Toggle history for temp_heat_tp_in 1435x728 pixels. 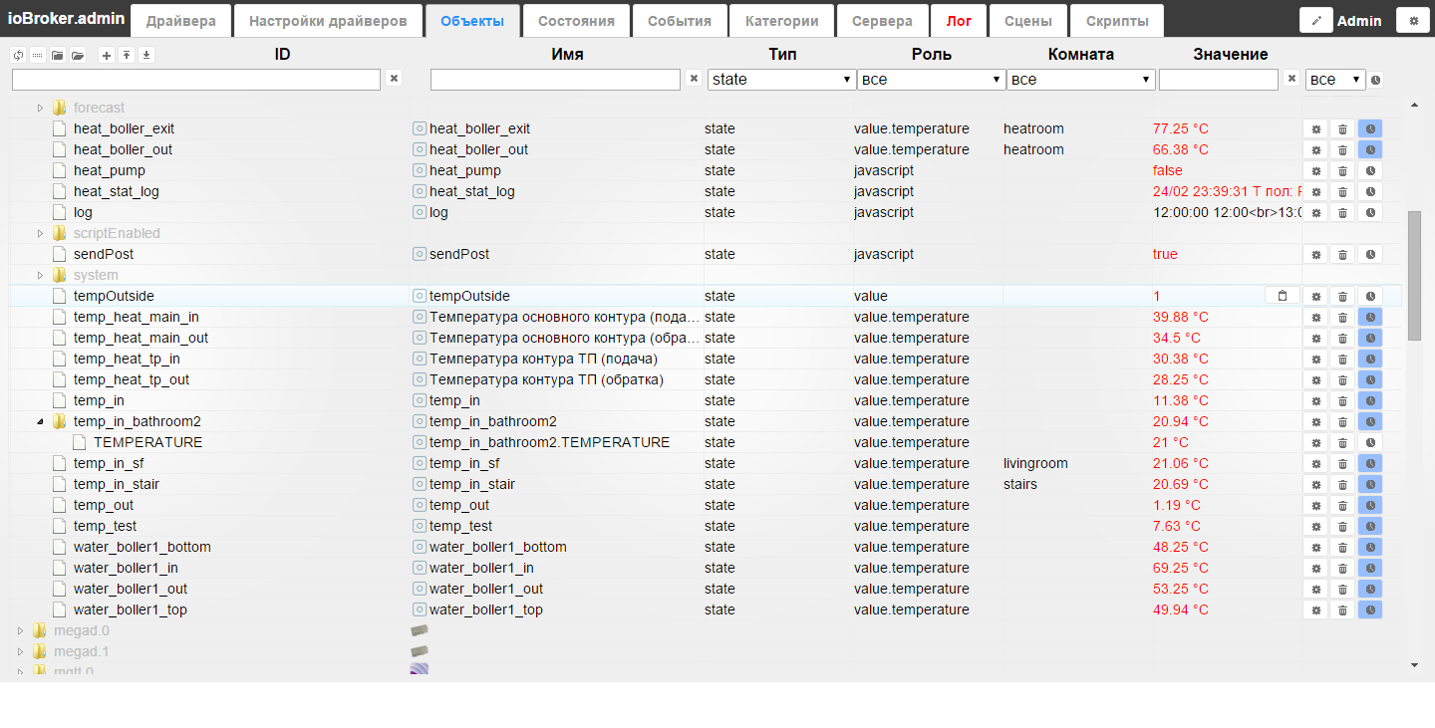pyautogui.click(x=1370, y=359)
